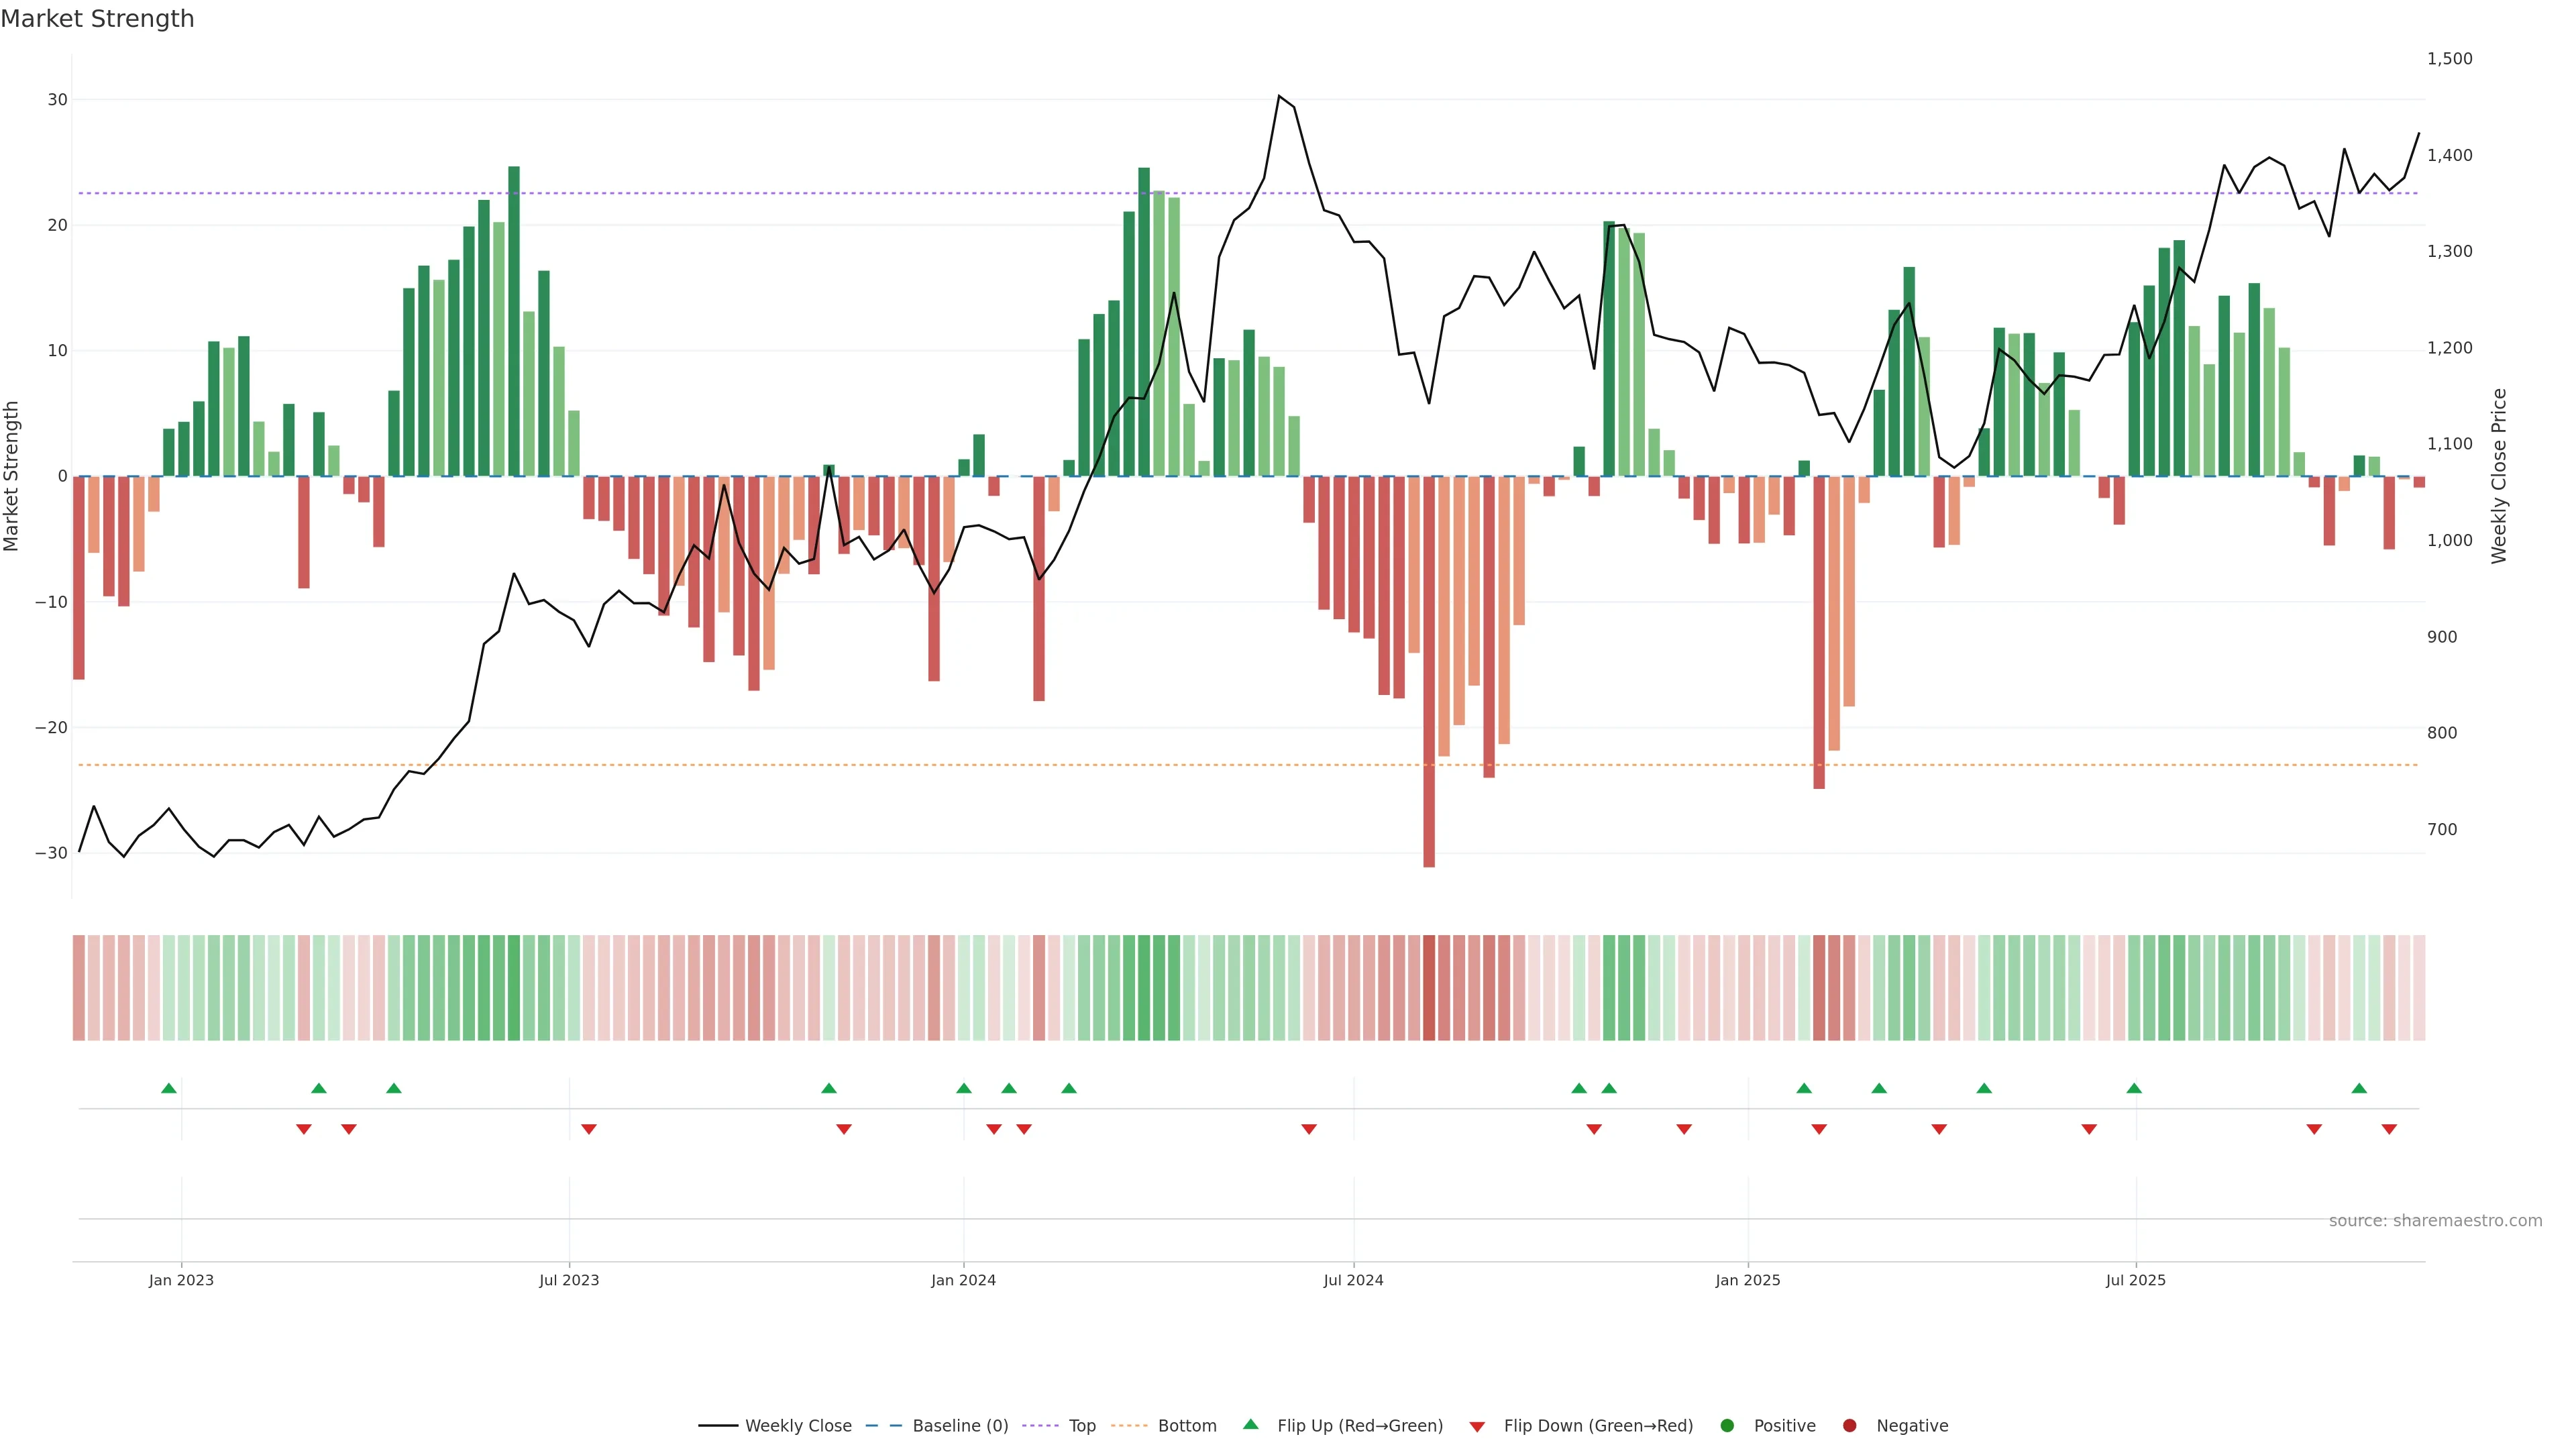Click the rightmost red Flip Down triangle marker
This screenshot has width=2576, height=1449.
[x=2389, y=1129]
